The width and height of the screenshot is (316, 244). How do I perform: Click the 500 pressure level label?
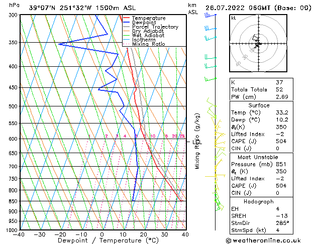14,106
